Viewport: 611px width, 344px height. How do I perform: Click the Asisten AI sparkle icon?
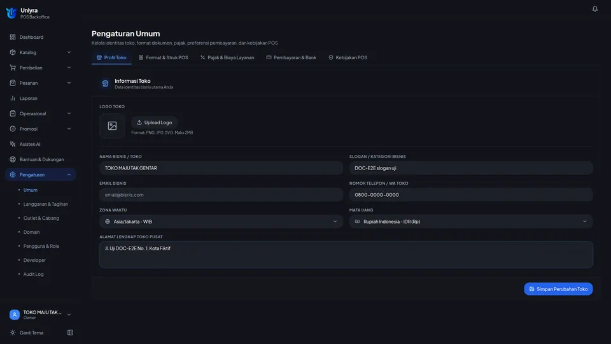tap(13, 144)
